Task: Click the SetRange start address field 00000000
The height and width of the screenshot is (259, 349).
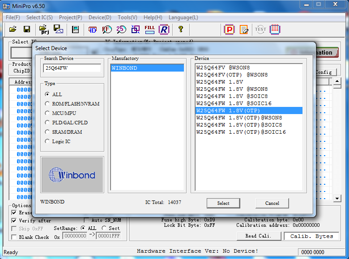Action: click(x=75, y=236)
